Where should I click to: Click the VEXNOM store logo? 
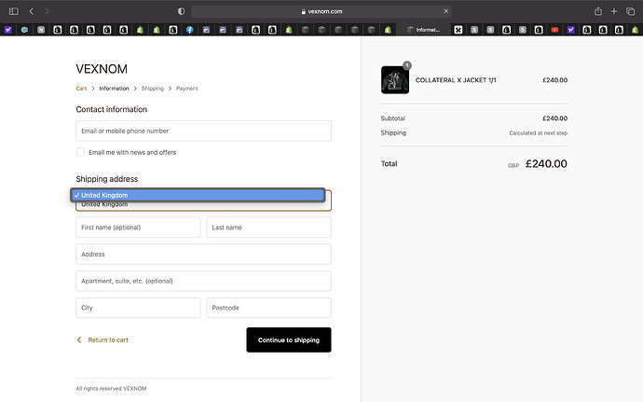(x=102, y=69)
